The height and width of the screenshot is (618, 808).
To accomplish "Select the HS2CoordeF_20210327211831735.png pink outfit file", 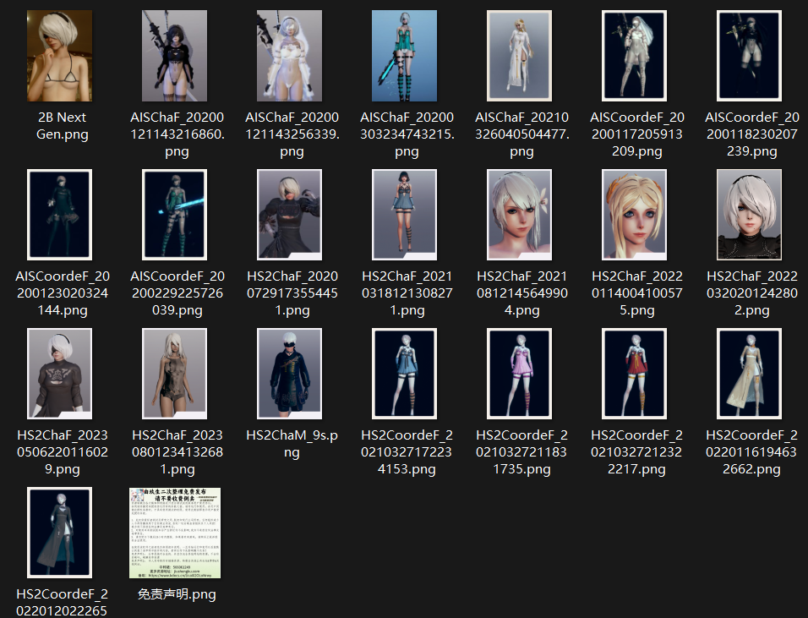I will coord(520,374).
